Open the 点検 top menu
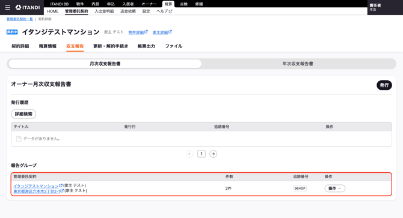The height and width of the screenshot is (218, 403). pos(183,4)
